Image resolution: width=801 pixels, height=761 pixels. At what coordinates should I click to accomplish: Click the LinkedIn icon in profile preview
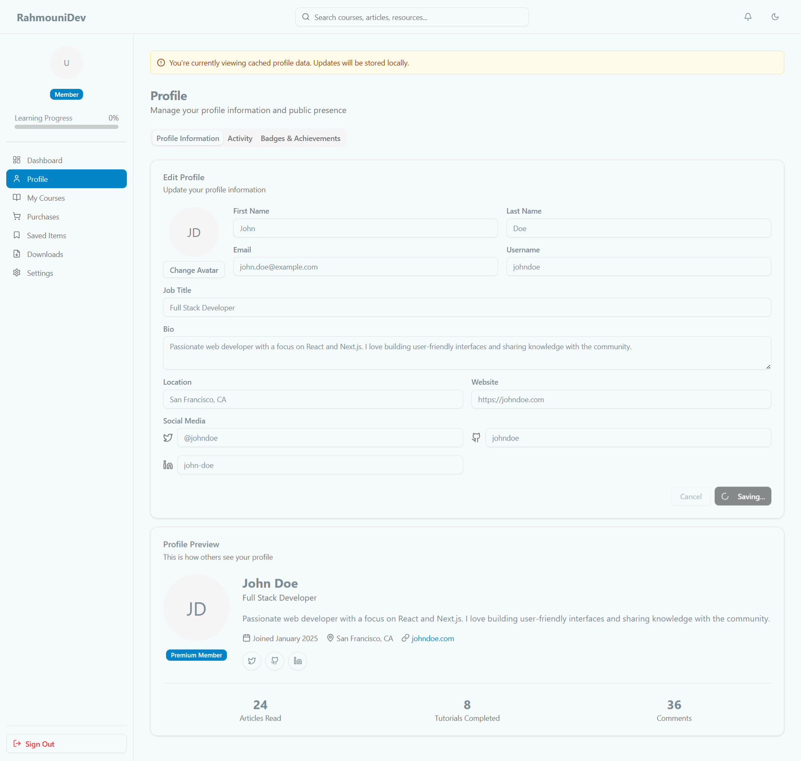click(297, 661)
